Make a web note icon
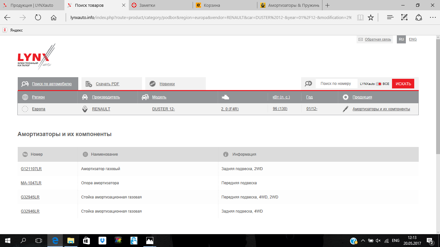Screen dimensions: 440x247 pyautogui.click(x=405, y=18)
